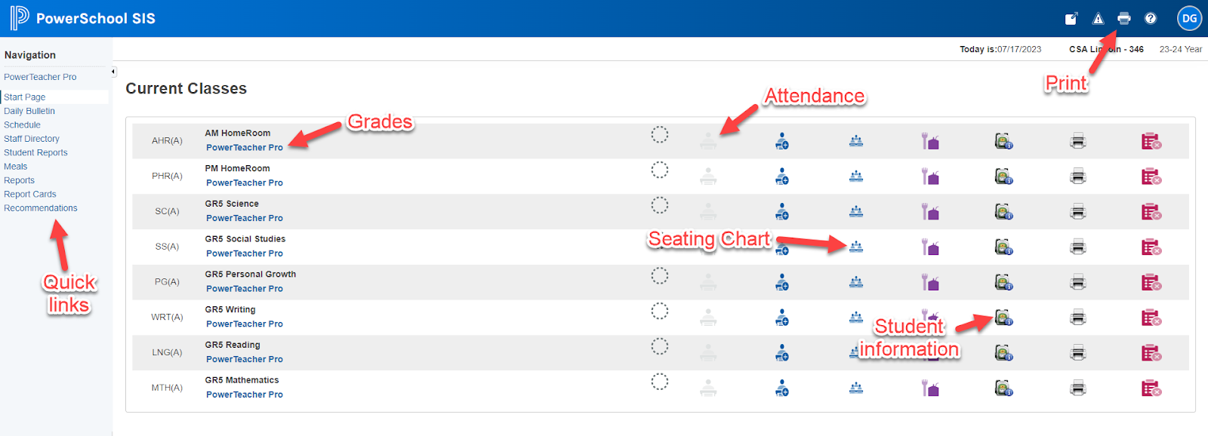Open Staff Directory in navigation
The height and width of the screenshot is (436, 1208).
click(x=32, y=139)
